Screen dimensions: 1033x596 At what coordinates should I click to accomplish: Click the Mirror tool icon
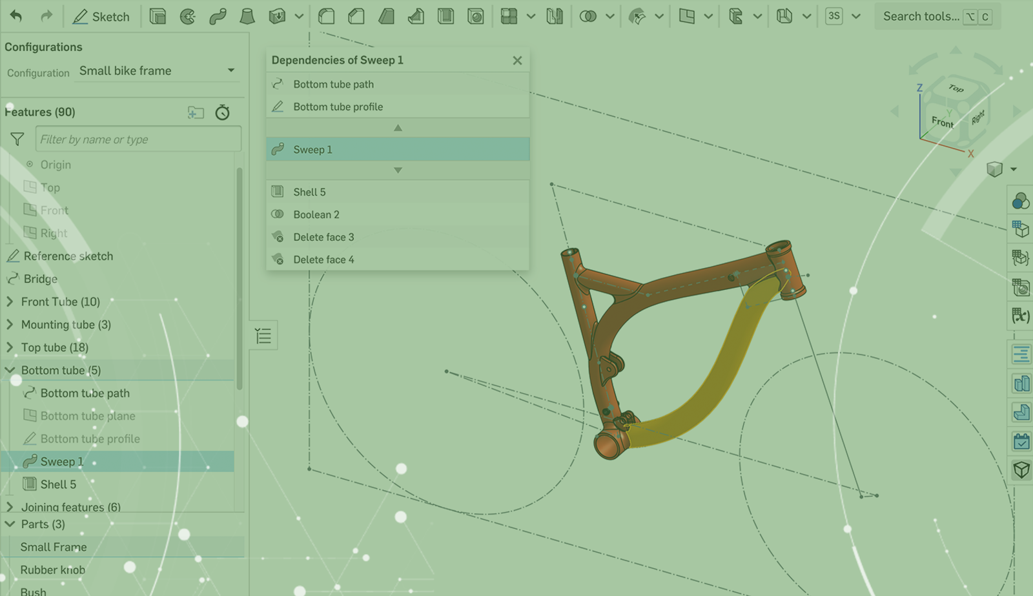tap(555, 17)
